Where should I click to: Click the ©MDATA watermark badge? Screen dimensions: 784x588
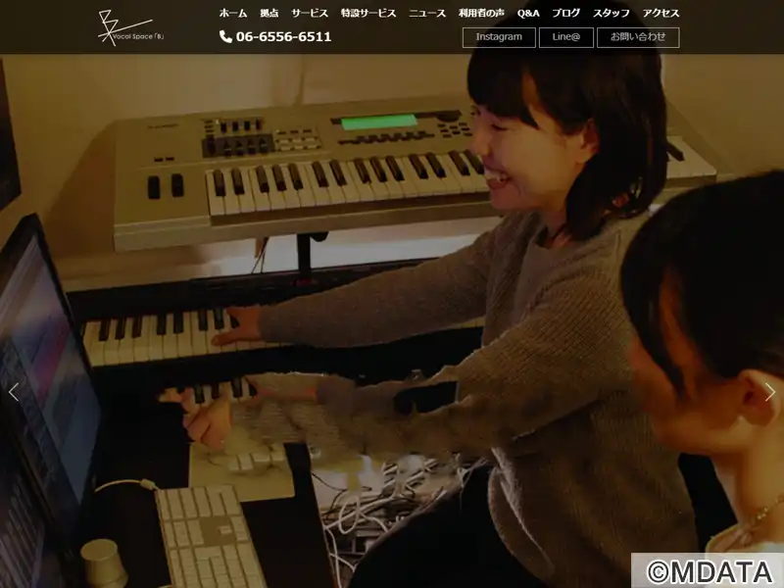coord(708,570)
